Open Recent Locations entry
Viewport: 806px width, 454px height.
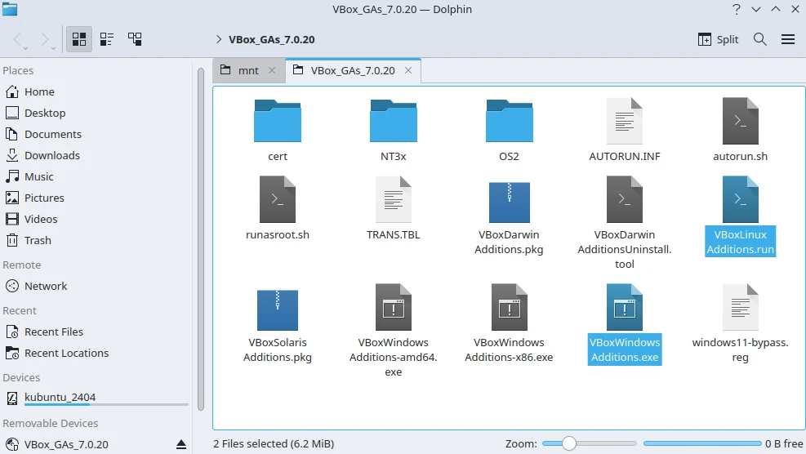pos(96,354)
